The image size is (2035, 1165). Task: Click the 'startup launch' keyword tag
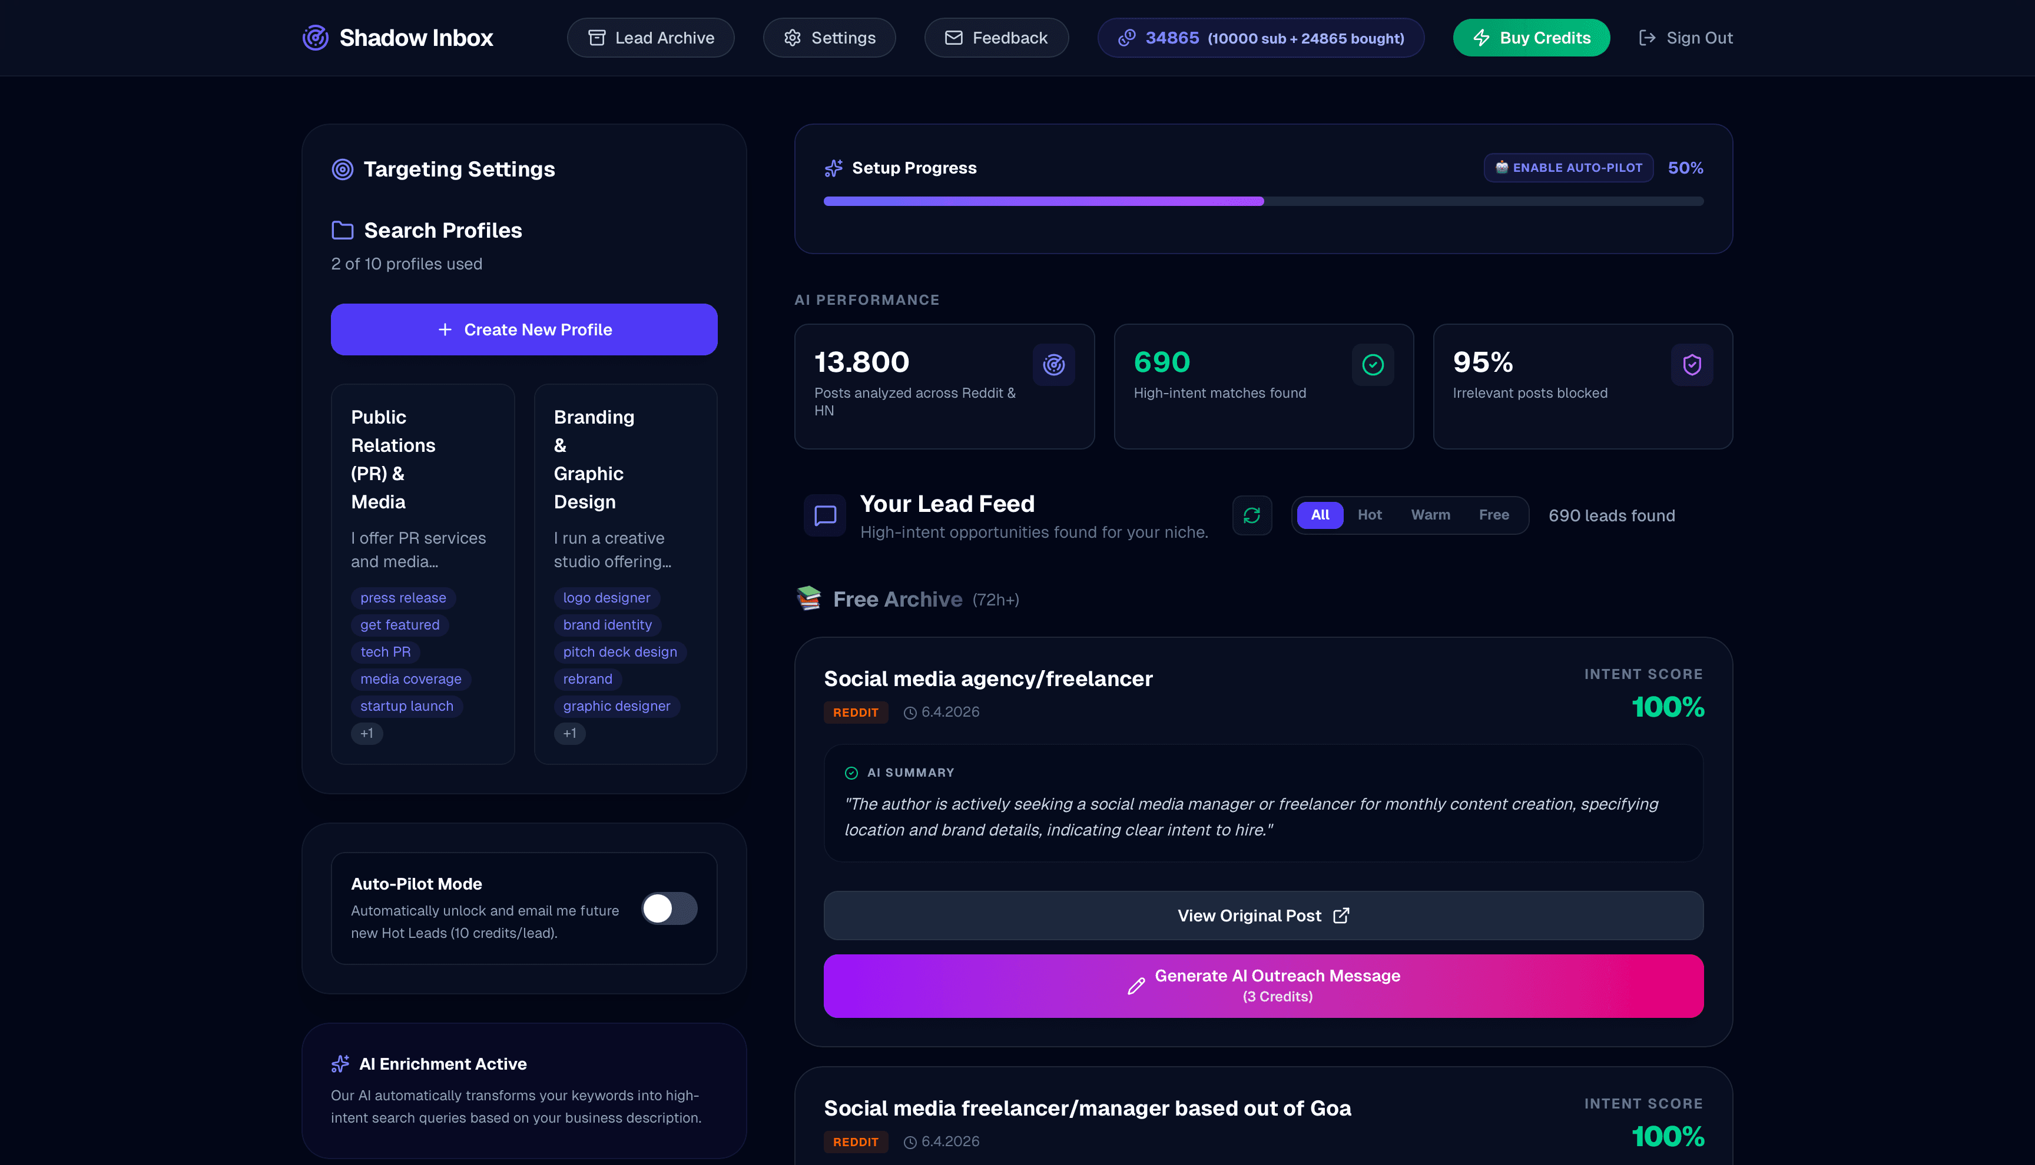point(407,707)
